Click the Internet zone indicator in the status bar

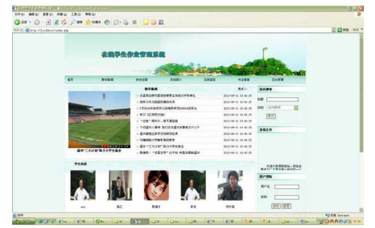[x=337, y=215]
